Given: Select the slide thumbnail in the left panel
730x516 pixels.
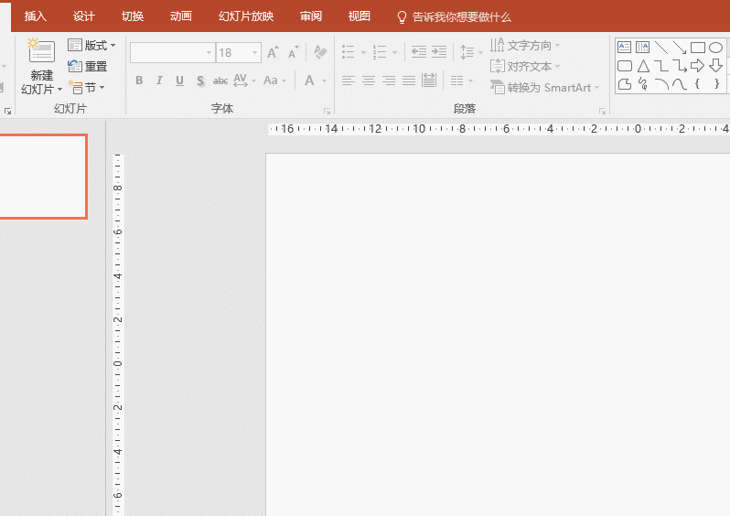Looking at the screenshot, I should (42, 177).
